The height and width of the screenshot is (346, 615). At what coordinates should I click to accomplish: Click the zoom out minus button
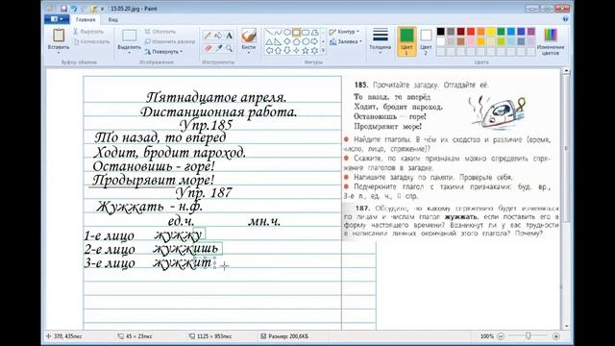[501, 336]
